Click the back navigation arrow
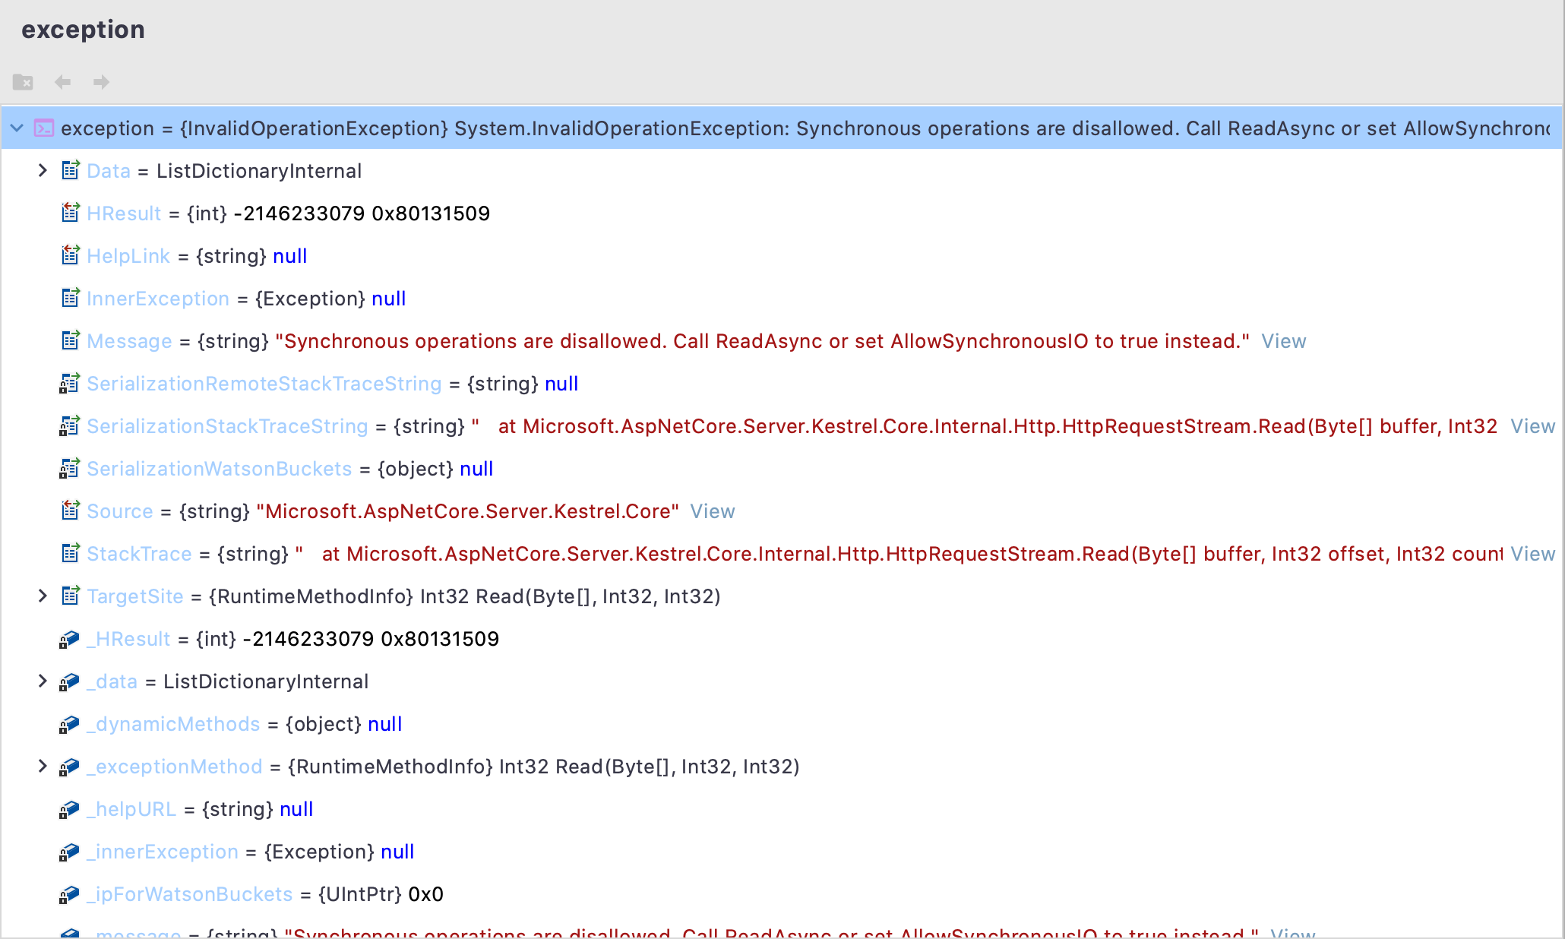Screen dimensions: 1565x939 tap(62, 82)
